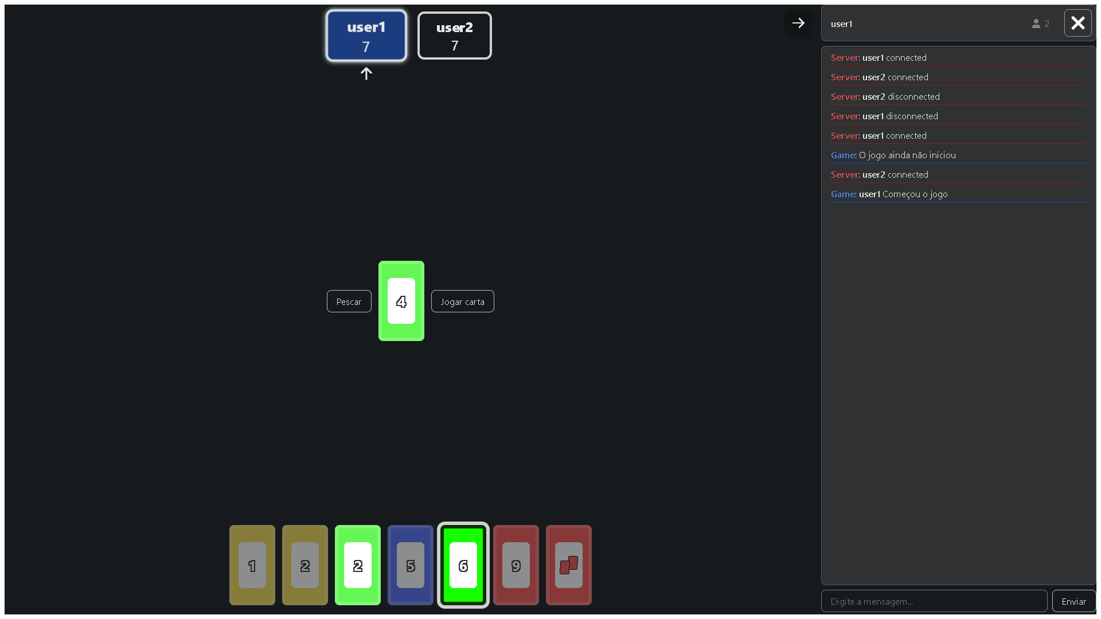Select the blue 5 card in hand
This screenshot has width=1101, height=619.
(x=411, y=565)
